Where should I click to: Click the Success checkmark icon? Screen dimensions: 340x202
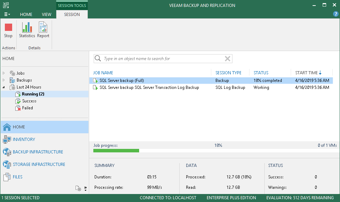click(18, 101)
